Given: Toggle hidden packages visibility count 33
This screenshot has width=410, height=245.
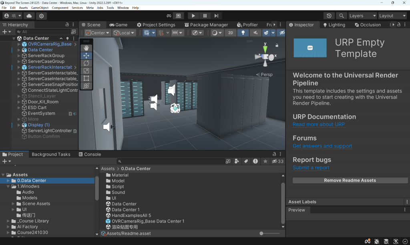Looking at the screenshot, I should pyautogui.click(x=277, y=161).
